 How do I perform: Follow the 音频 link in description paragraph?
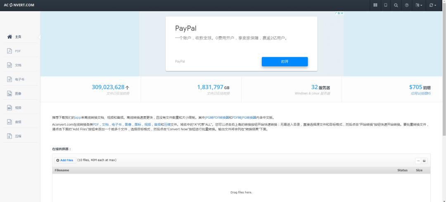tap(157, 124)
